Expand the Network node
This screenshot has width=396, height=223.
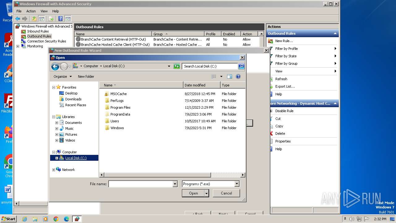coord(54,170)
